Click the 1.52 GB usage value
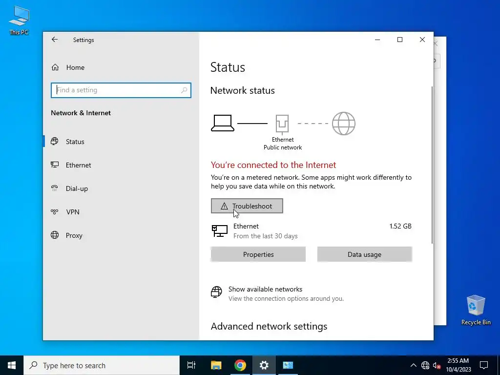 click(400, 226)
